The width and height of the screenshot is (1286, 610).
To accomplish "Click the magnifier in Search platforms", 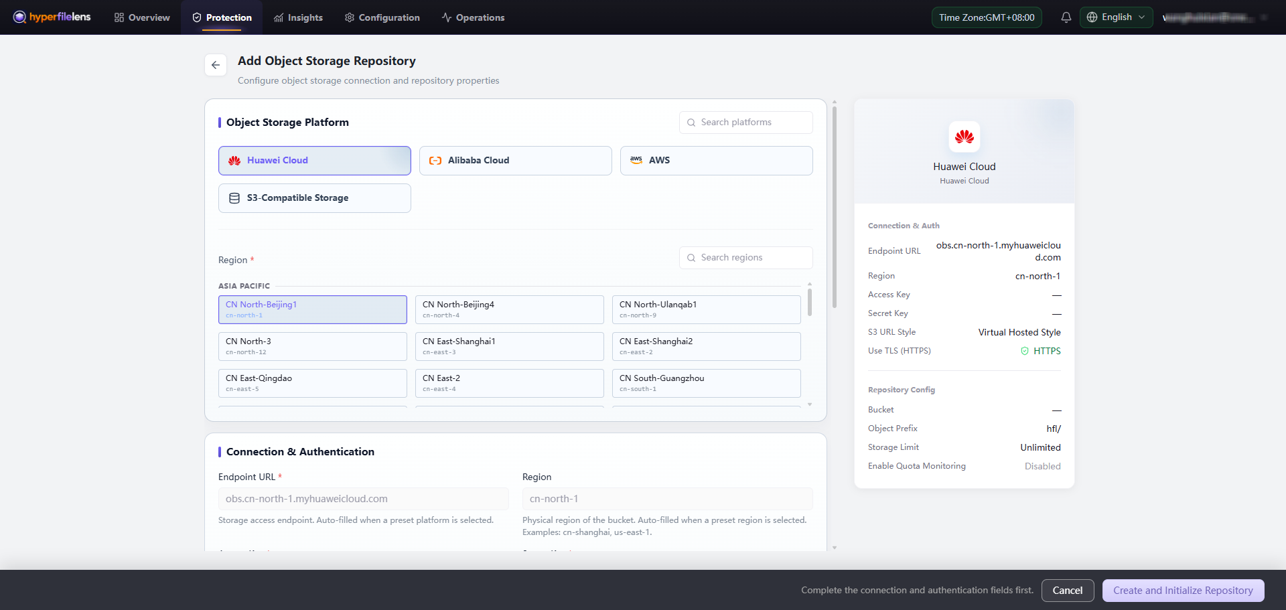I will coord(691,123).
